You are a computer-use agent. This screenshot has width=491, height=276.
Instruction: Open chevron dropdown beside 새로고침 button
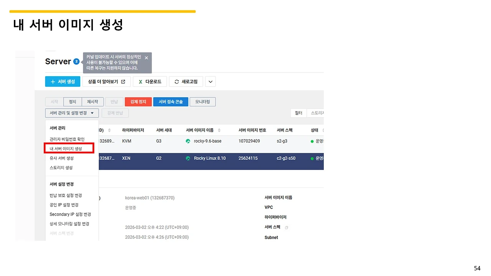(210, 81)
